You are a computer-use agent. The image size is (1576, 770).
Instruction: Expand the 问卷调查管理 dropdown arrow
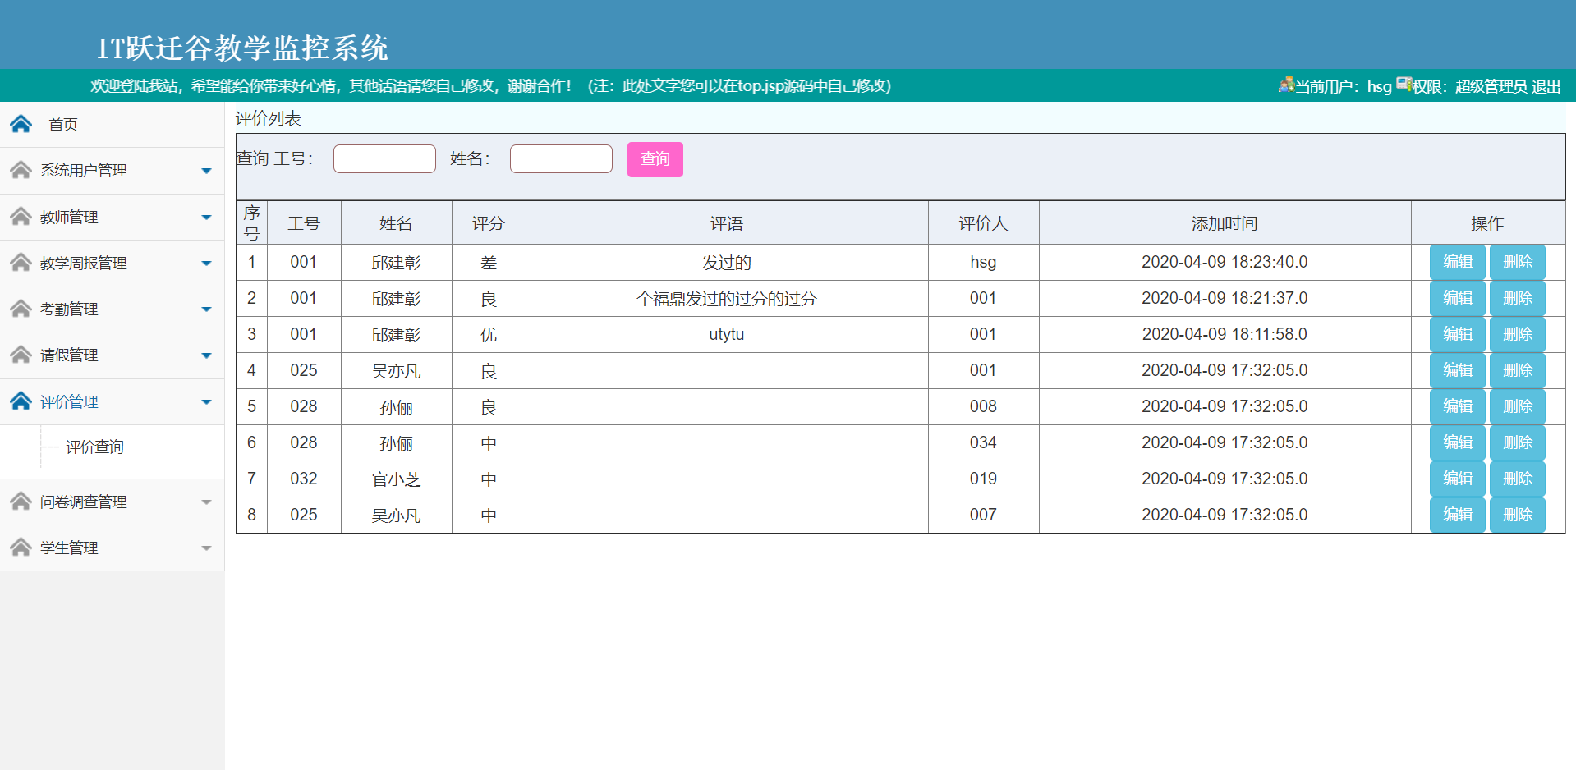(x=206, y=502)
